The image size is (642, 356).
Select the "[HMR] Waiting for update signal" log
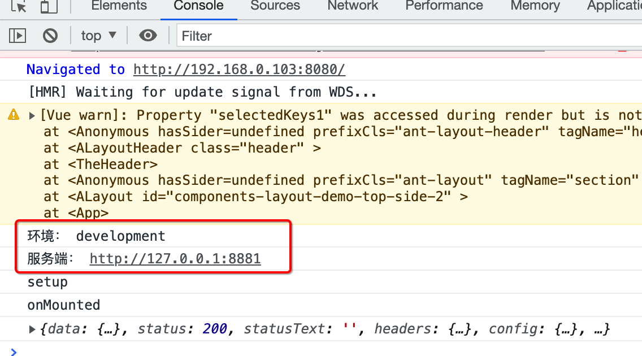(x=202, y=92)
